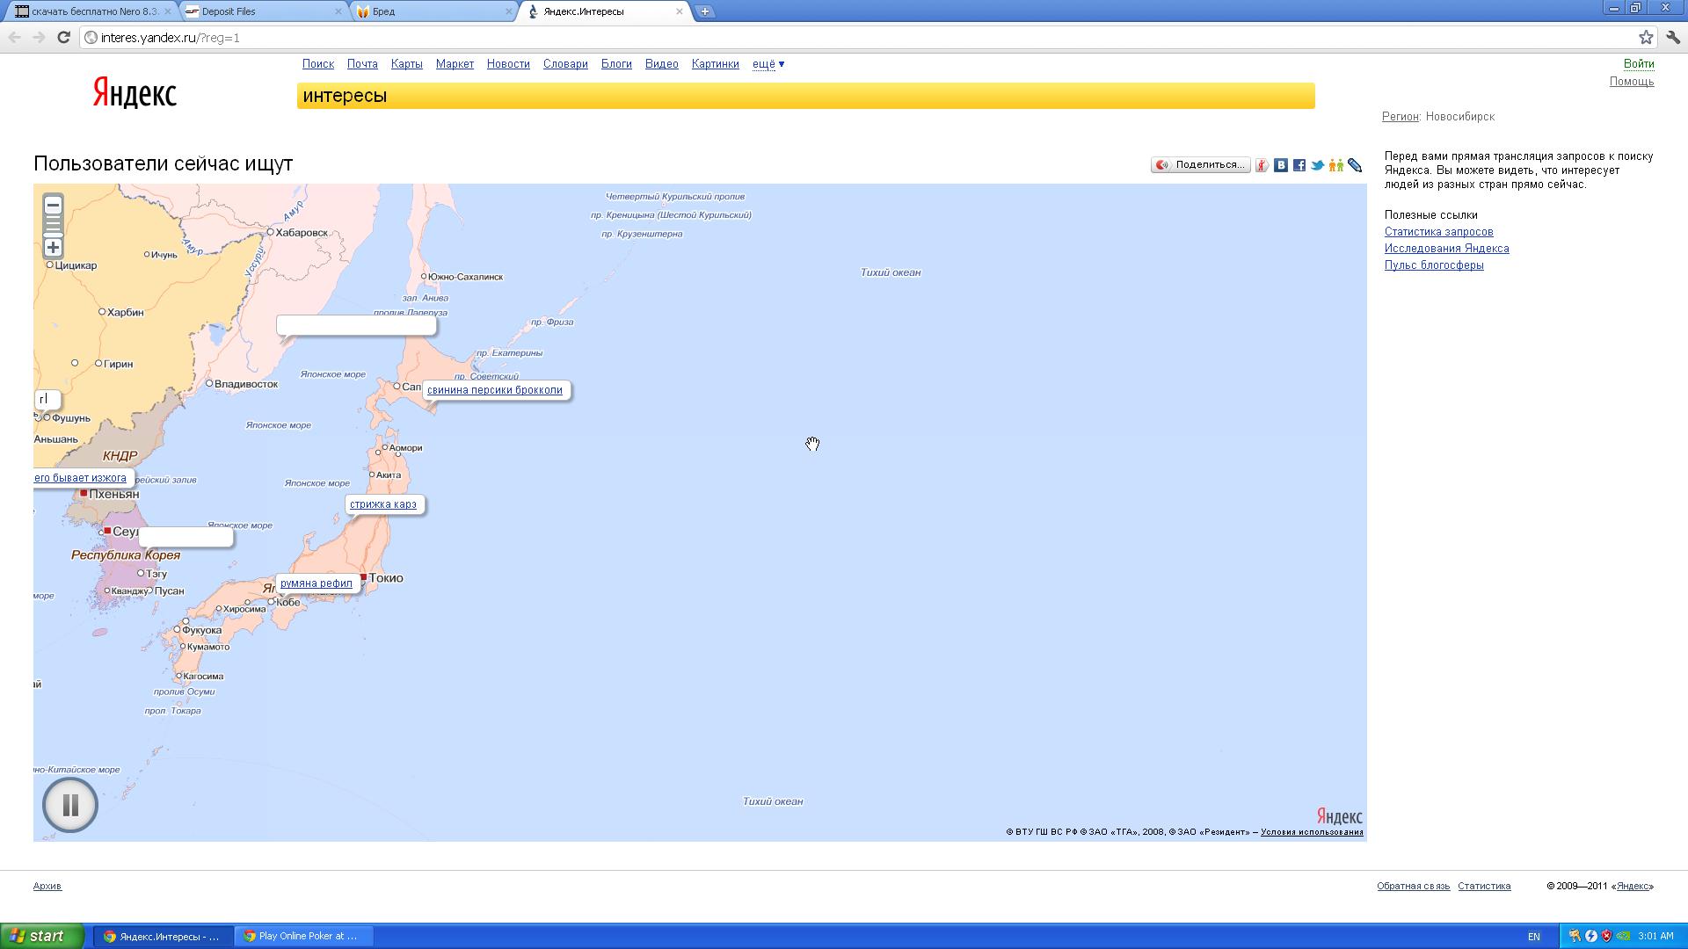Bookmark this page with star icon

coord(1646,37)
